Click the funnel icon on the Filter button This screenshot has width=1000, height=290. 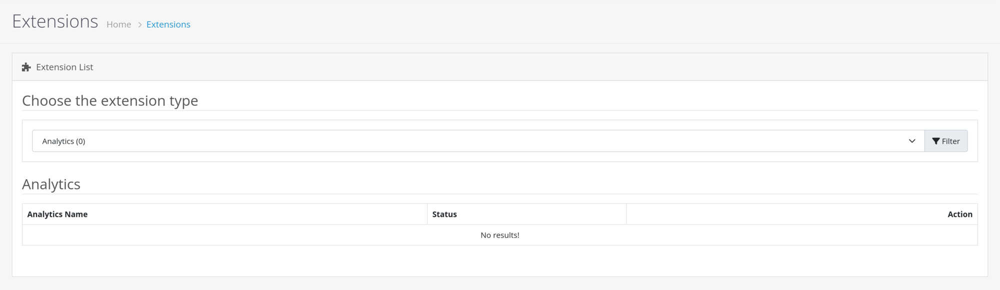tap(936, 141)
